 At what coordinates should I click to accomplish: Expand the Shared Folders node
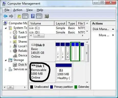click(x=10, y=42)
